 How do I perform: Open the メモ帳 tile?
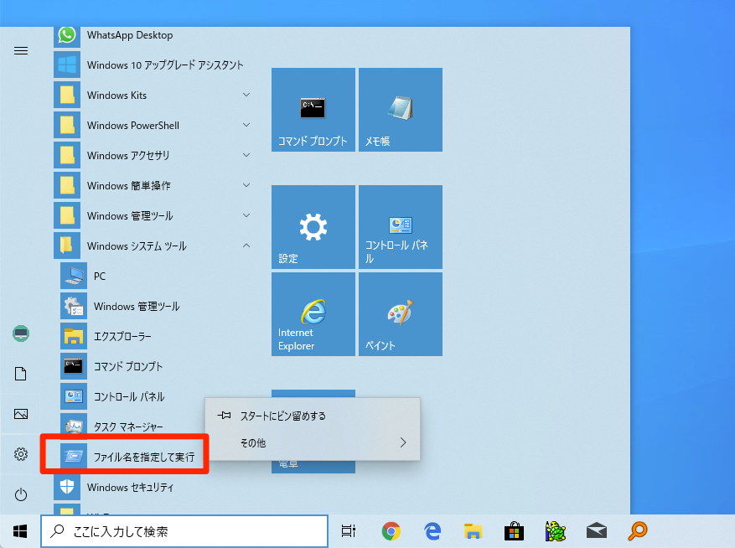pos(401,110)
